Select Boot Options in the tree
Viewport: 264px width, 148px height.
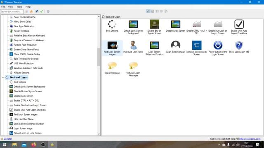point(20,82)
